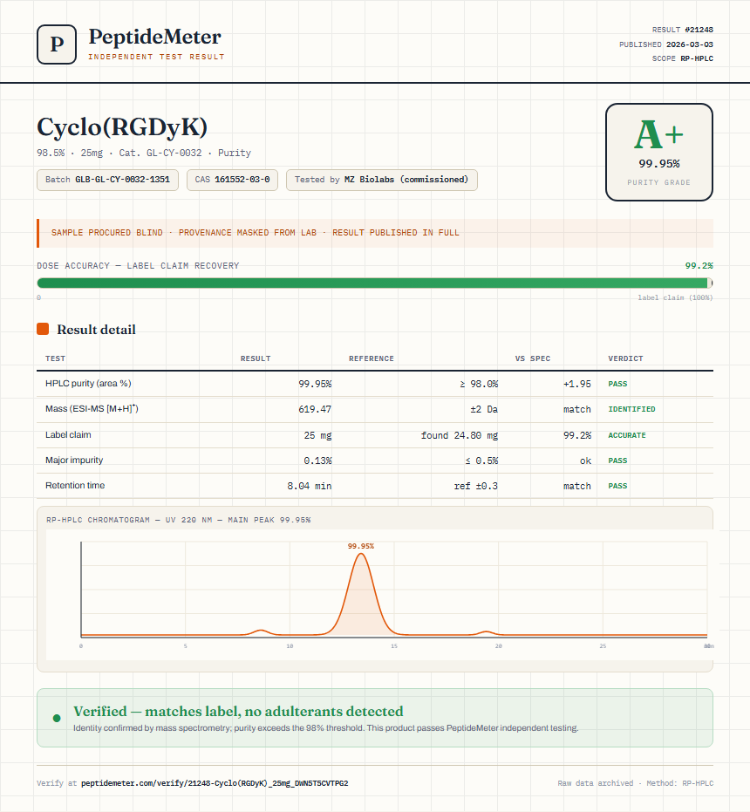Click the RP-HPLC chromatogram title text

(x=178, y=520)
